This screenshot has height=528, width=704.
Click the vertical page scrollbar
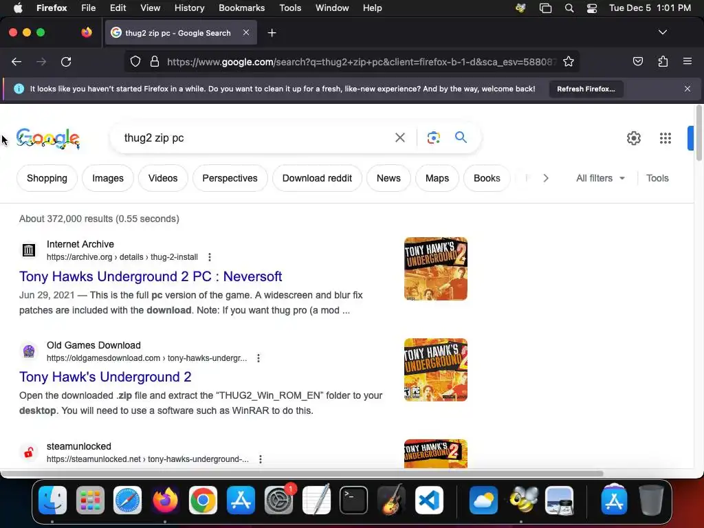[x=698, y=133]
